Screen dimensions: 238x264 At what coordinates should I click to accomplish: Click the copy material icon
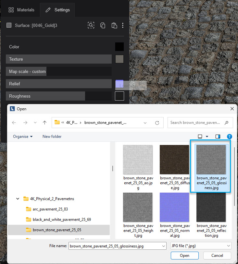103,25
